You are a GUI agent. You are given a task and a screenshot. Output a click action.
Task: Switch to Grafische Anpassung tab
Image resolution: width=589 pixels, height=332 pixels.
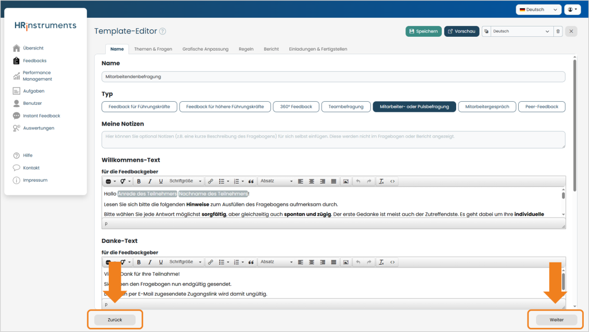point(205,49)
